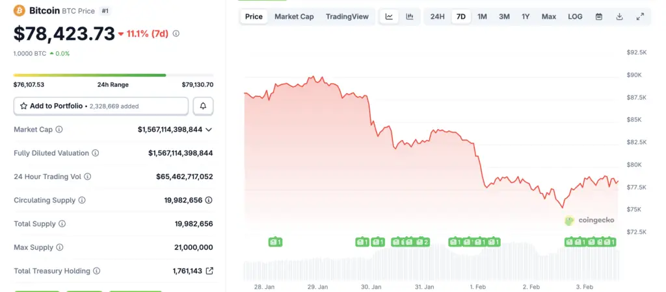Expand the Market Cap value chevron
The width and height of the screenshot is (666, 292).
tap(209, 130)
